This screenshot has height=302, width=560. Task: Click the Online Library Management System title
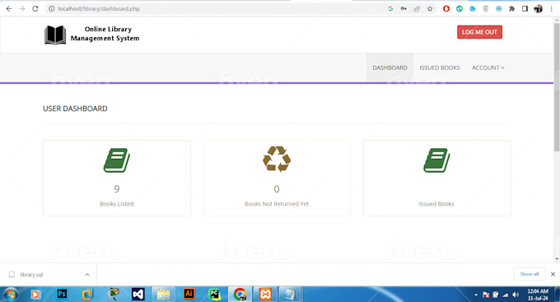click(x=105, y=34)
